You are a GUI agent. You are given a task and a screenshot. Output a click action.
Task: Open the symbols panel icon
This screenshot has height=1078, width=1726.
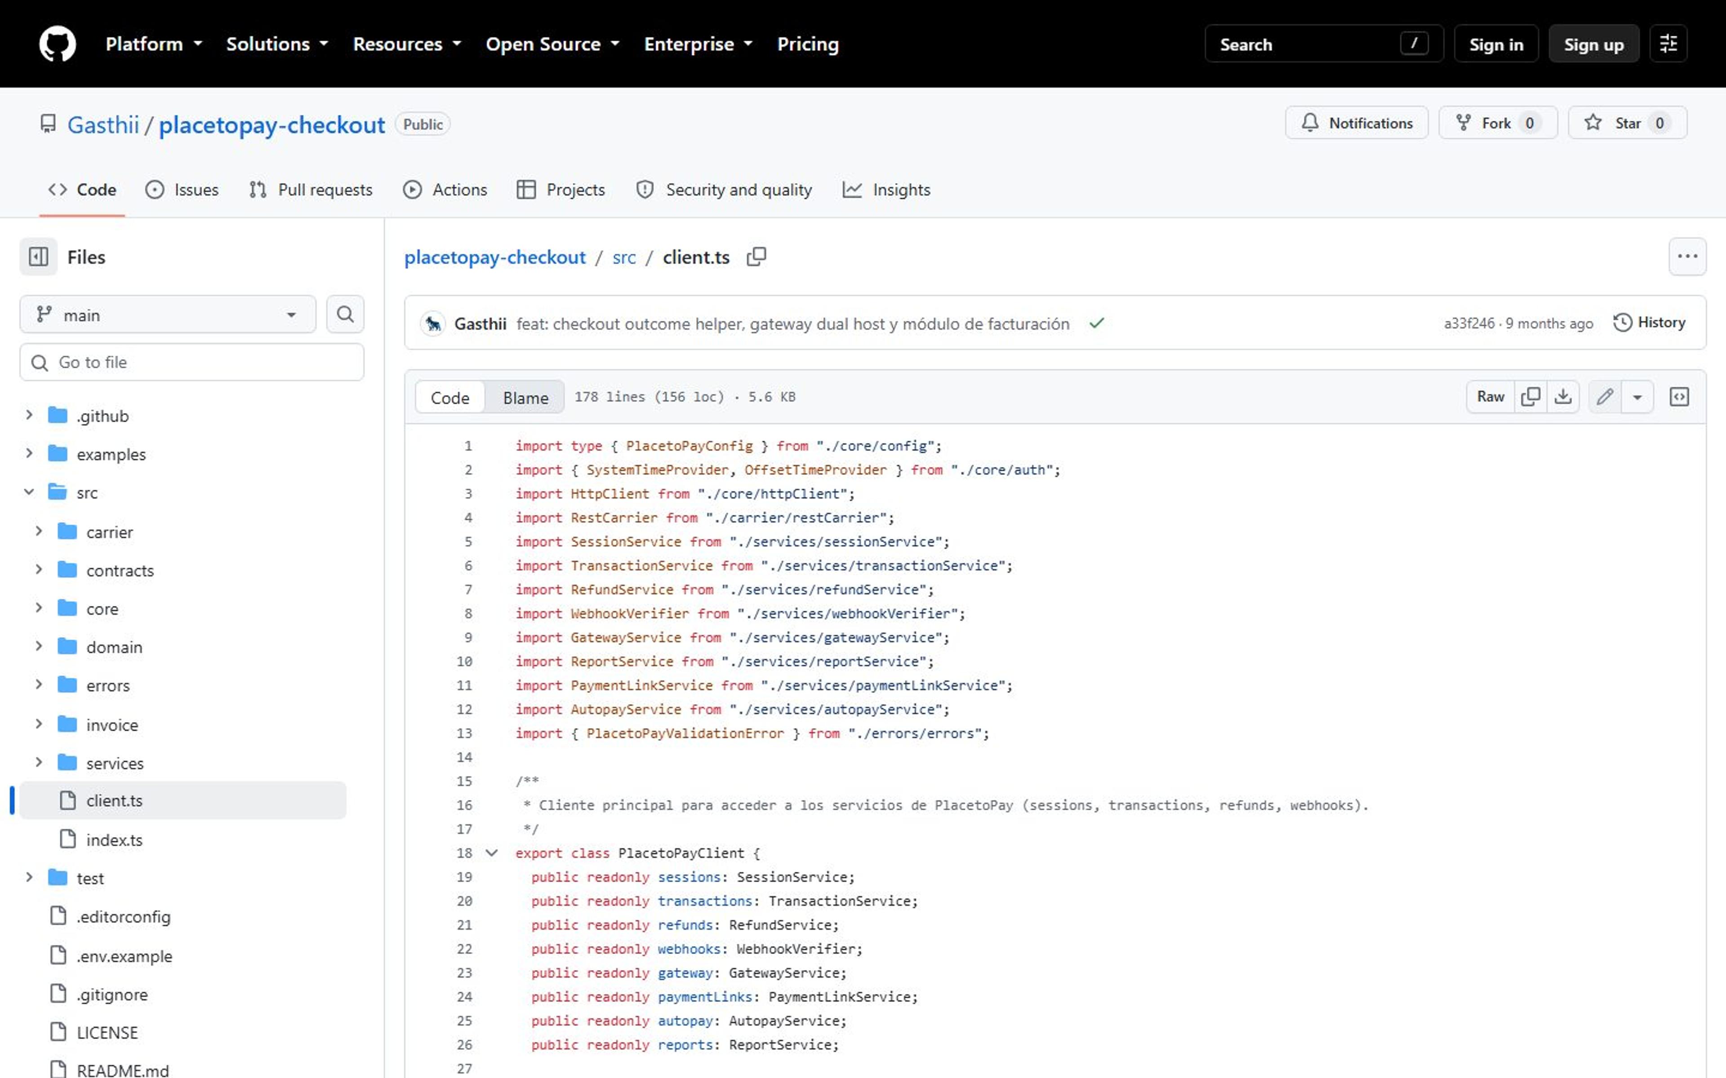click(1679, 397)
